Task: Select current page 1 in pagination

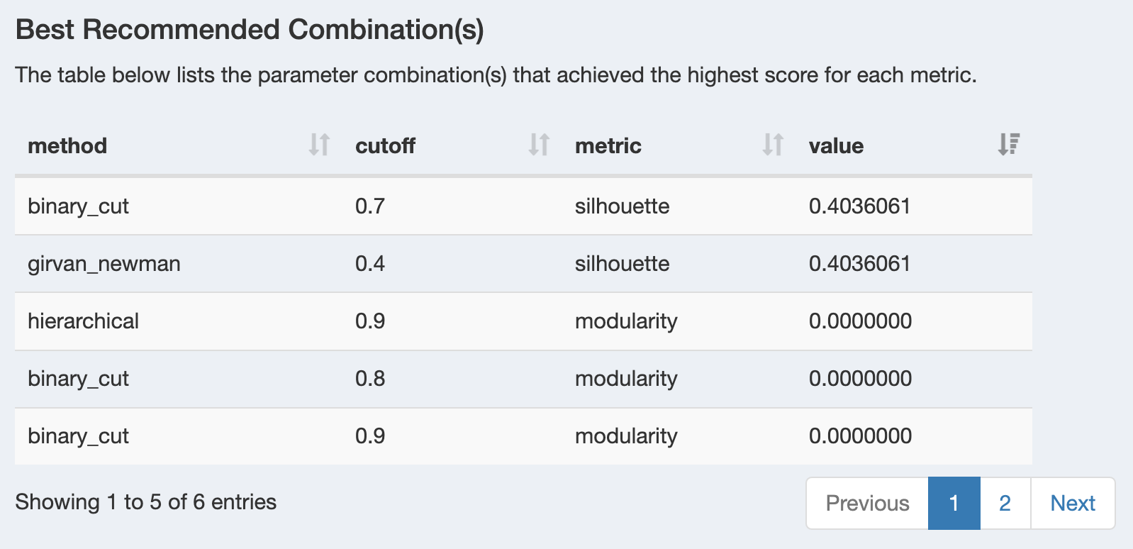Action: (954, 503)
